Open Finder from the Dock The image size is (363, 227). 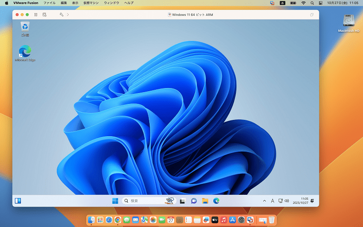[x=91, y=220]
